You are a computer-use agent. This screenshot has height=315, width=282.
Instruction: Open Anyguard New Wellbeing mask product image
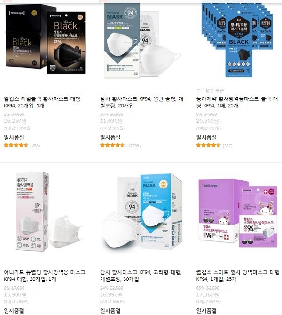click(x=49, y=212)
